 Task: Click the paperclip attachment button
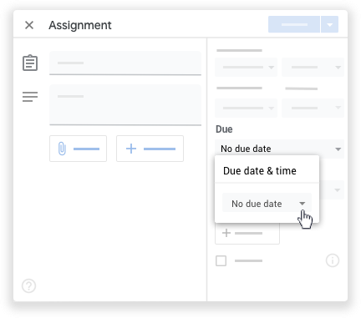click(78, 149)
